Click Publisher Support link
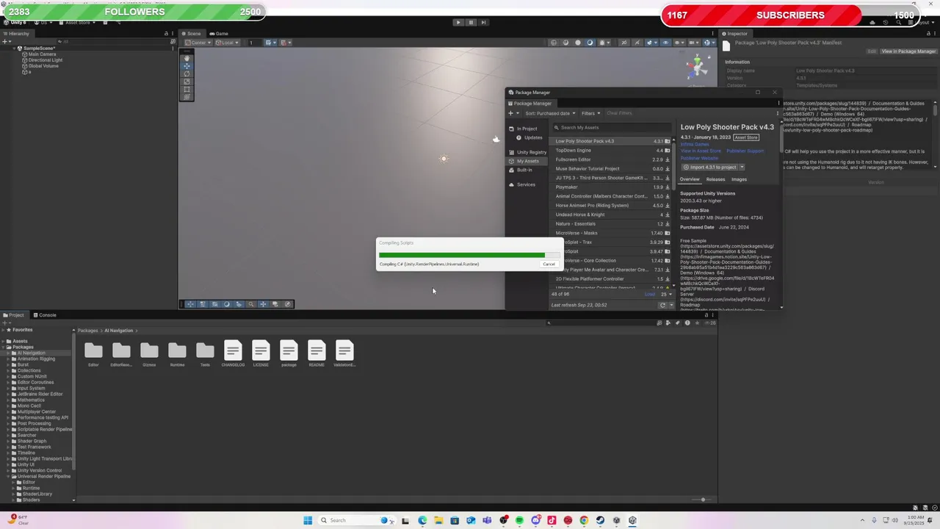This screenshot has height=529, width=940. (745, 151)
